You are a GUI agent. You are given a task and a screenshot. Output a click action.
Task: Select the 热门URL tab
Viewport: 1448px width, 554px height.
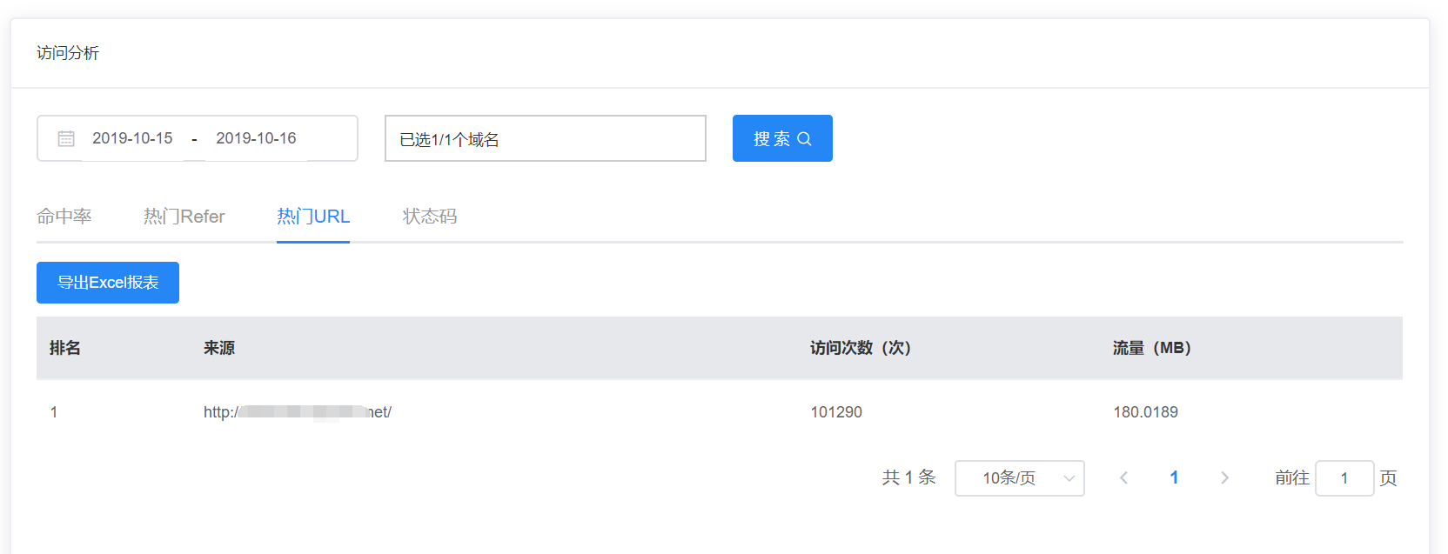pos(313,217)
